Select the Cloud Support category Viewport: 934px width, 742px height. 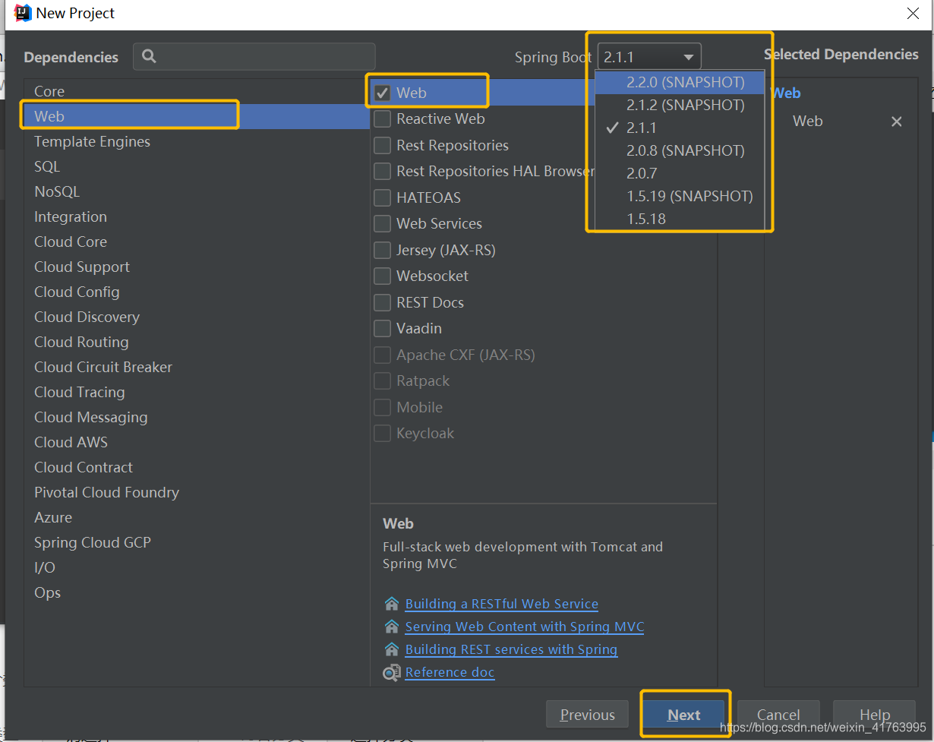coord(197,267)
